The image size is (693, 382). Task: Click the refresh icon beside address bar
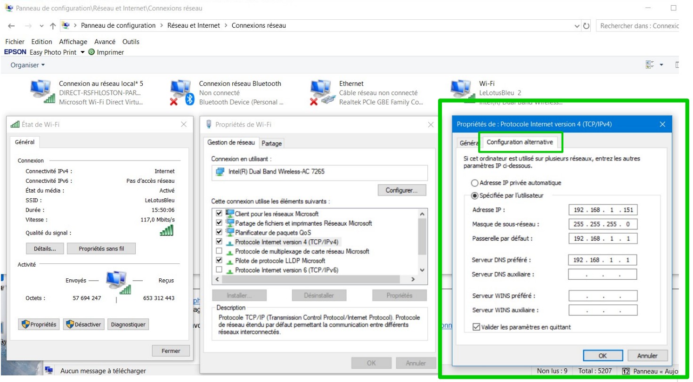coord(587,26)
